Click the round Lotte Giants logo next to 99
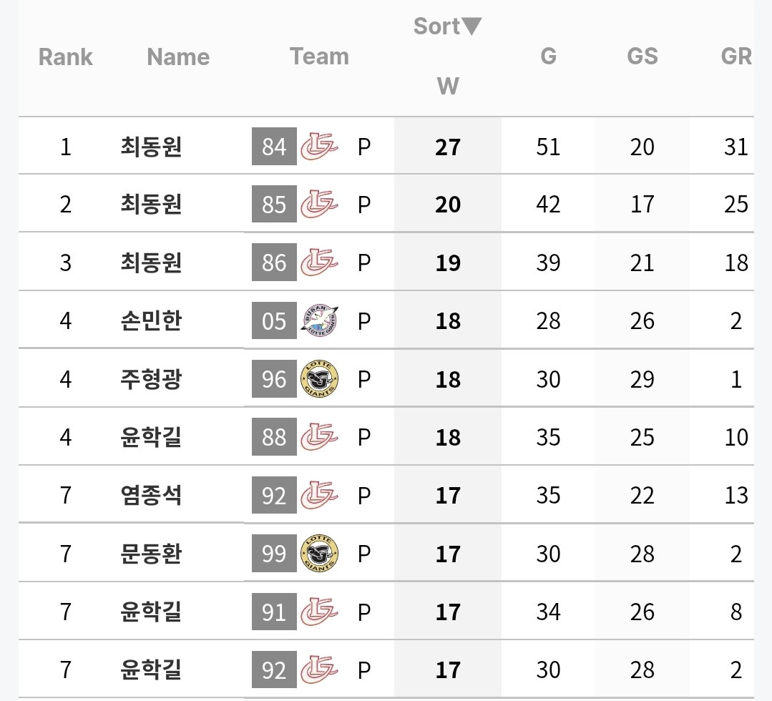Viewport: 772px width, 701px height. 320,554
